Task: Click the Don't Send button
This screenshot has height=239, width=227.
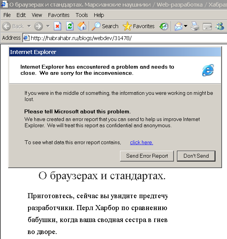Action: 196,156
